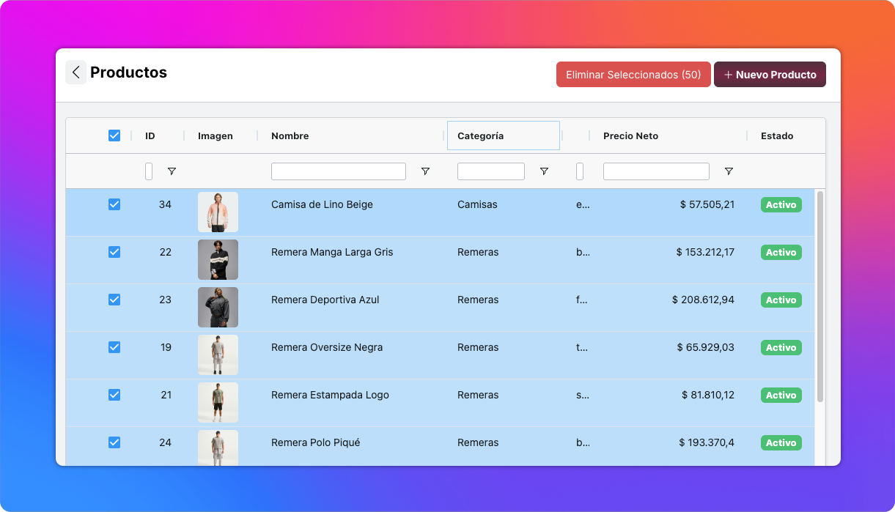Click the ID cell '21'

pyautogui.click(x=166, y=395)
